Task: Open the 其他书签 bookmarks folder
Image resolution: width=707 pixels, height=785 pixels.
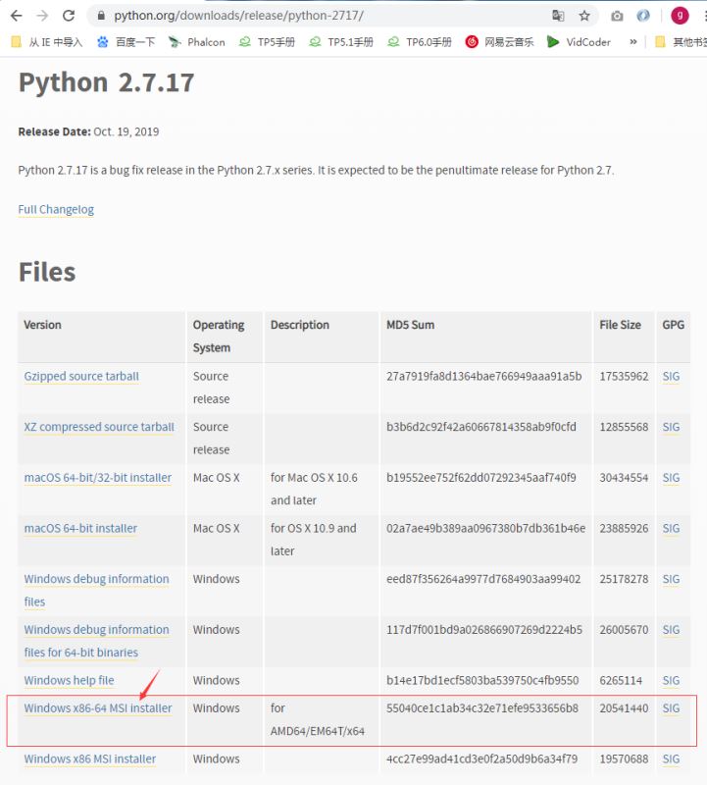Action: (x=681, y=42)
